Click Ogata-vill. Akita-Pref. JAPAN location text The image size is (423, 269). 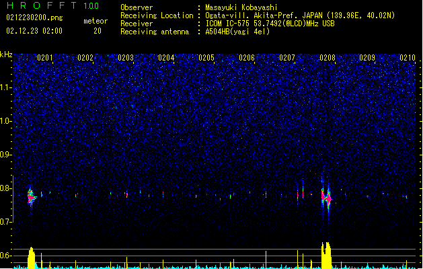(x=300, y=15)
